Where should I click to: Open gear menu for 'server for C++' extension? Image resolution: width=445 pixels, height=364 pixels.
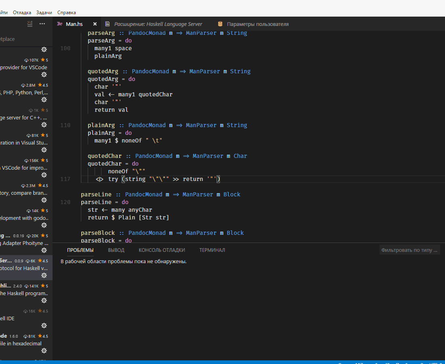[44, 125]
